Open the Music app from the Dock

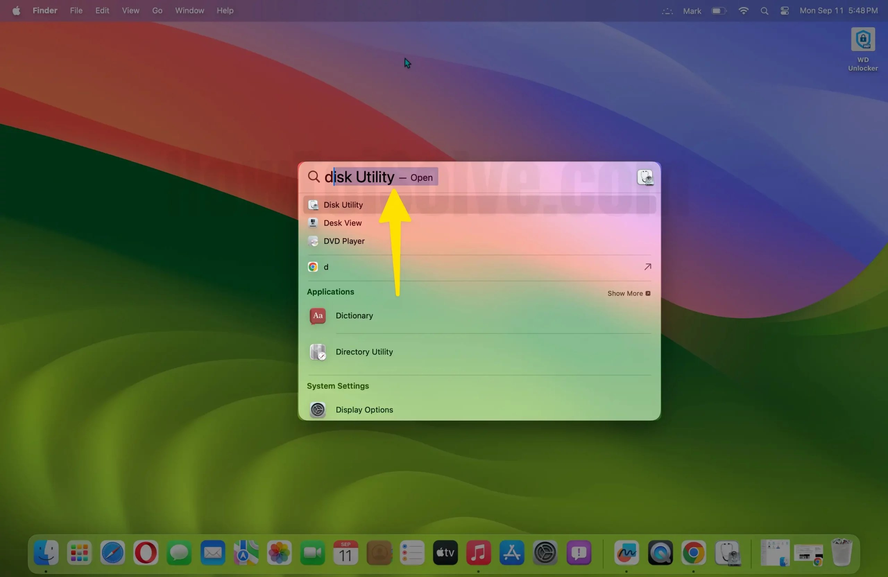[479, 553]
